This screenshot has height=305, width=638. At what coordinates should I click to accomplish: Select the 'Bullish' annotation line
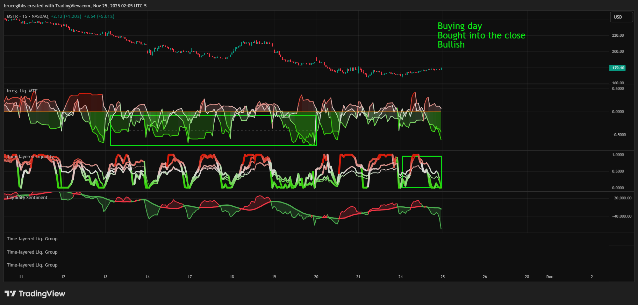coord(451,44)
